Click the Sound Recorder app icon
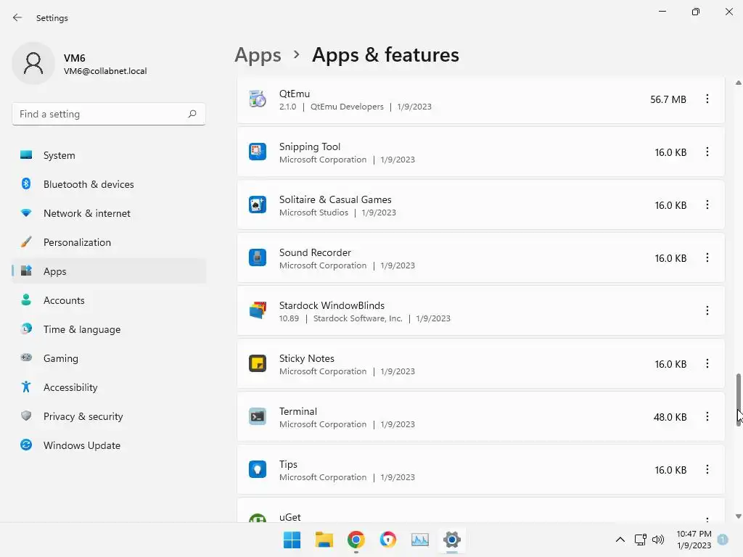Screen dimensions: 743x557 coord(258,258)
